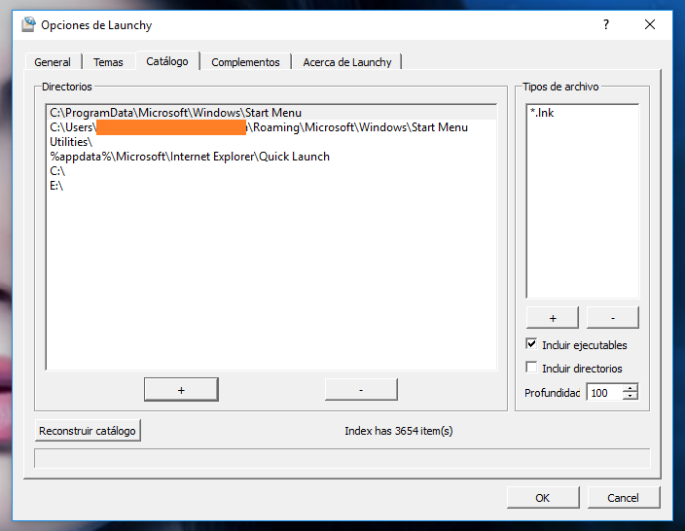Open the Temas tab

108,62
